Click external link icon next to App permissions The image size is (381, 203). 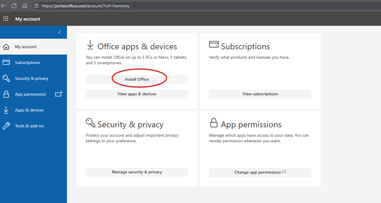coord(58,94)
